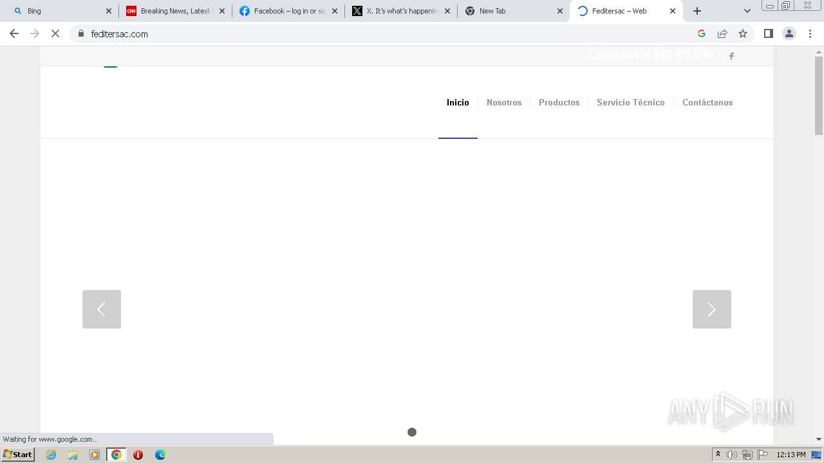
Task: Switch to the Facebook log in tab
Action: pos(288,11)
